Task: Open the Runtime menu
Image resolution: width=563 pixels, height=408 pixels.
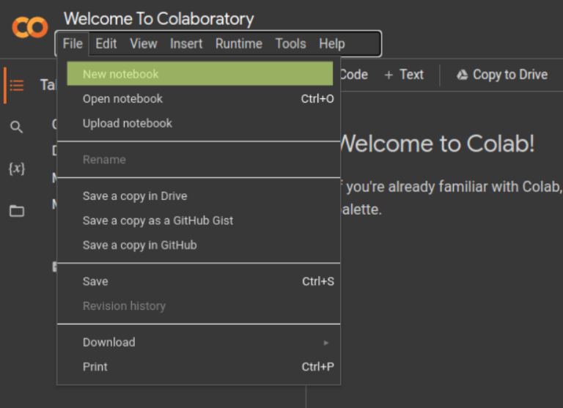Action: click(238, 44)
